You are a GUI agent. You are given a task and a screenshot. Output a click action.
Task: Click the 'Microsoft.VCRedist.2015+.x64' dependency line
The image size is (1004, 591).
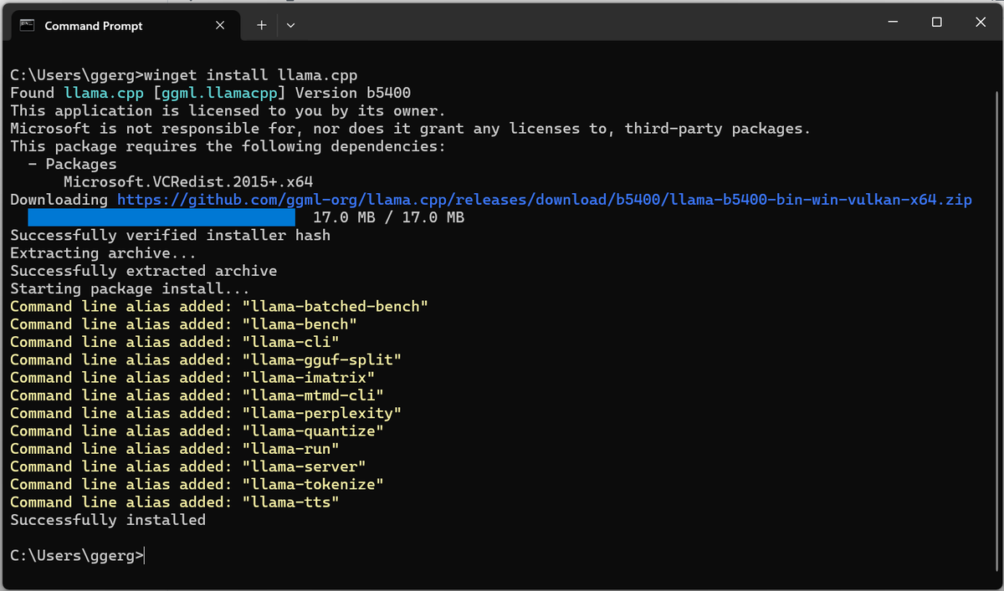pyautogui.click(x=188, y=182)
